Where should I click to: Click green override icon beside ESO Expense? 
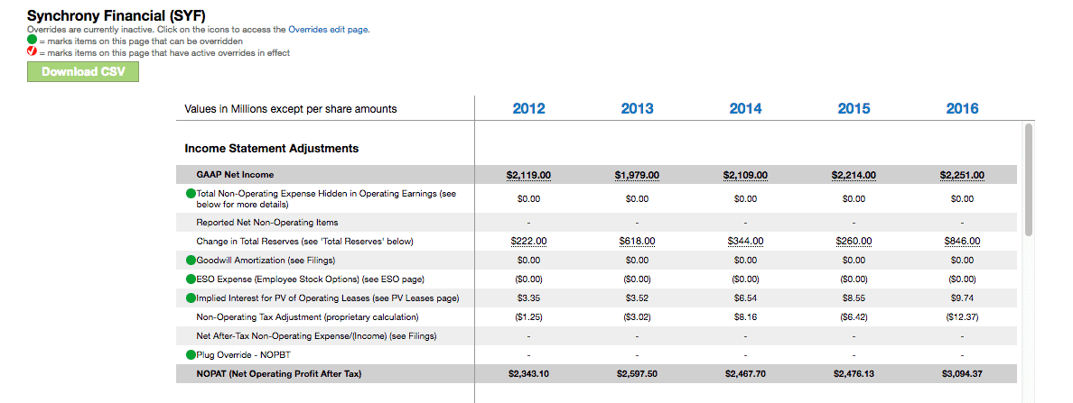[191, 279]
